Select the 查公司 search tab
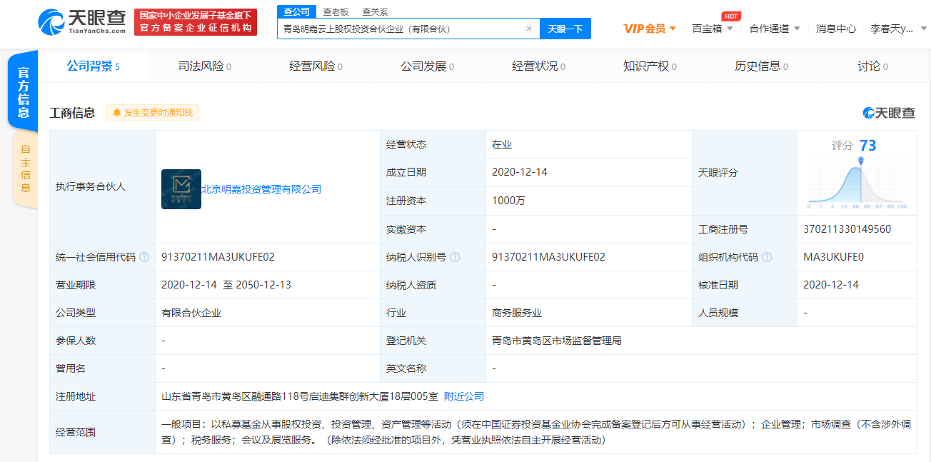 (296, 11)
